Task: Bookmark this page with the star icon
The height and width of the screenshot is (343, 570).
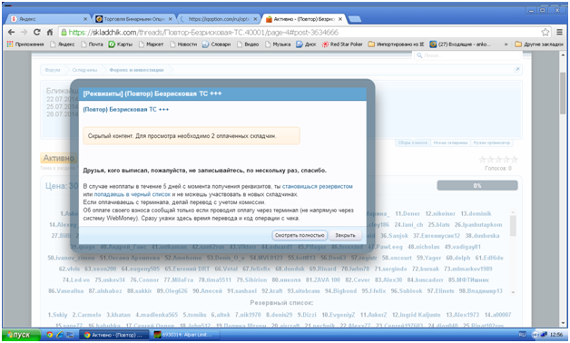Action: pos(545,33)
